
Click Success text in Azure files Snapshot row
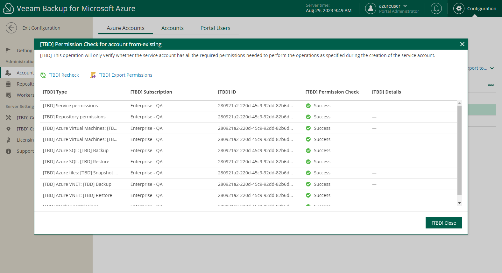(322, 173)
